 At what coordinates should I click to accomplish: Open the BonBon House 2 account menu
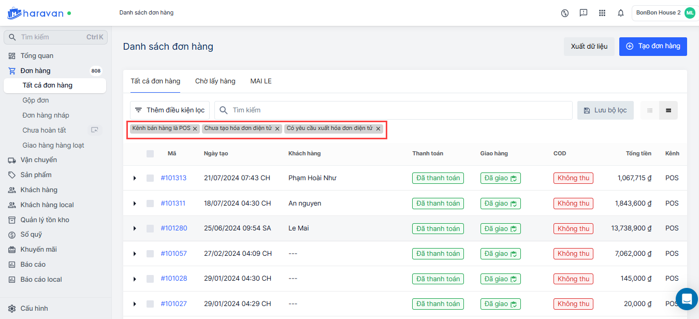pyautogui.click(x=665, y=13)
